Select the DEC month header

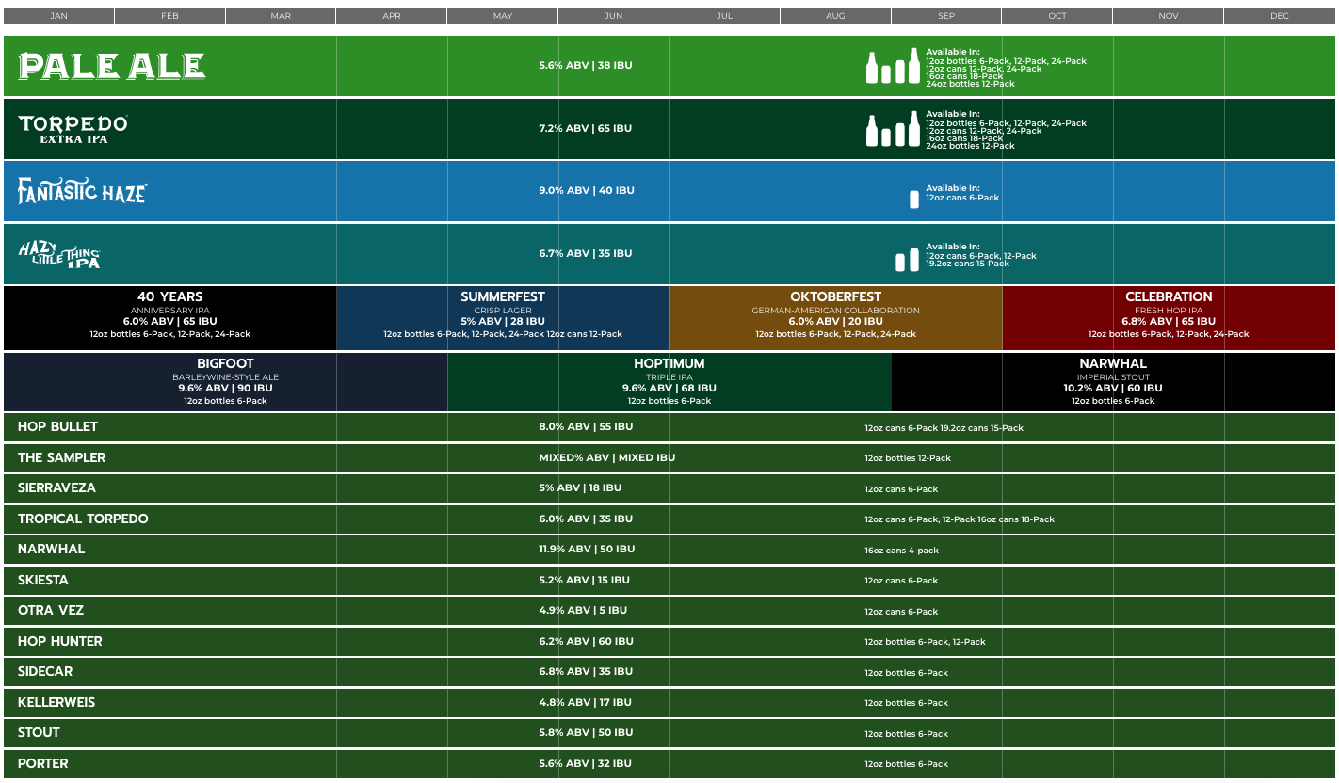click(1280, 16)
